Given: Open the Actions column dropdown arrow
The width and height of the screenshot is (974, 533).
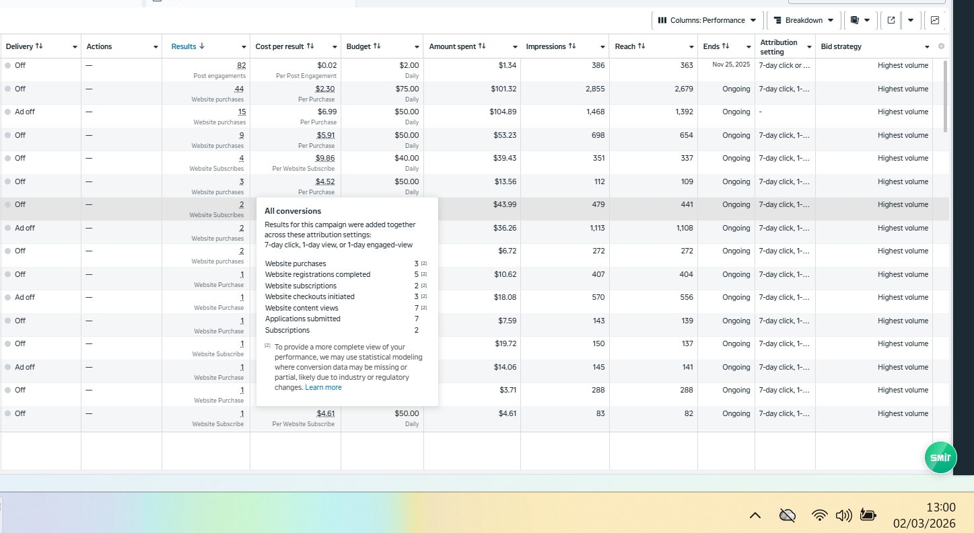Looking at the screenshot, I should (x=155, y=47).
